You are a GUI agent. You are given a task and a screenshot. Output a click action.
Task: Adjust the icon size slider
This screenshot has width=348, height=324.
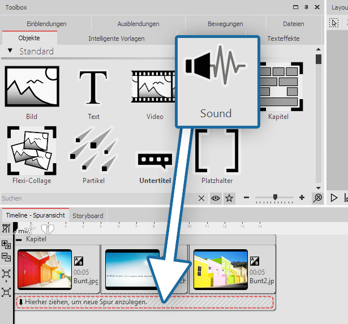275,198
